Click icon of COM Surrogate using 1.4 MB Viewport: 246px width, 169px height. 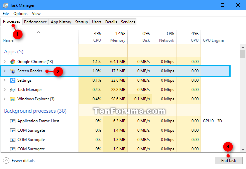(x=13, y=130)
